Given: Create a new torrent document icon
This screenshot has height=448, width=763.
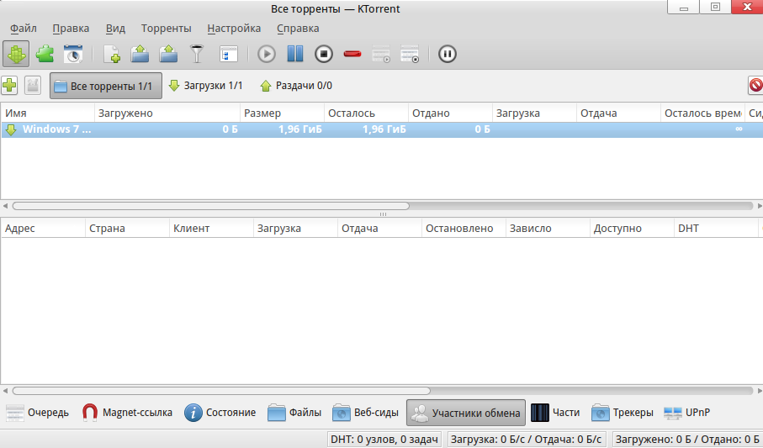Looking at the screenshot, I should (x=112, y=54).
